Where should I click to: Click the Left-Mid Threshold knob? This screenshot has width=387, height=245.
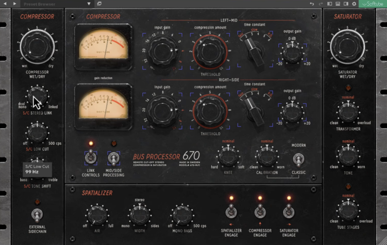(210, 51)
